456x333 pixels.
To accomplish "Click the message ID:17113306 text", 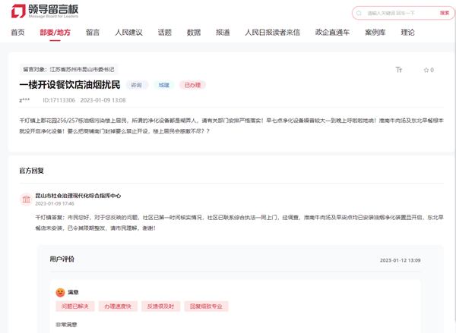I will (59, 100).
